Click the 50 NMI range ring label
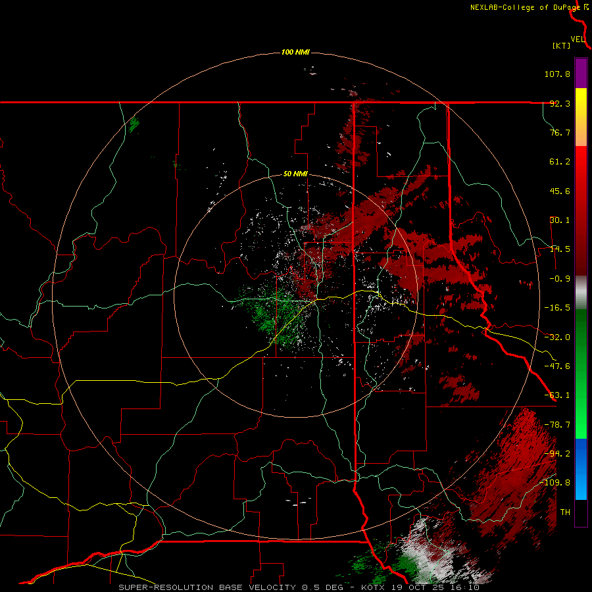592x592 pixels. tap(295, 174)
